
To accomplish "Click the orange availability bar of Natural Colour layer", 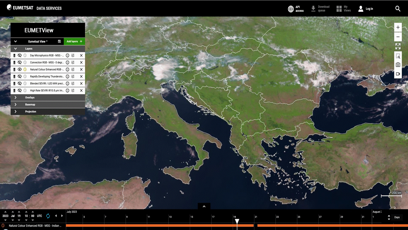I will click(x=159, y=226).
